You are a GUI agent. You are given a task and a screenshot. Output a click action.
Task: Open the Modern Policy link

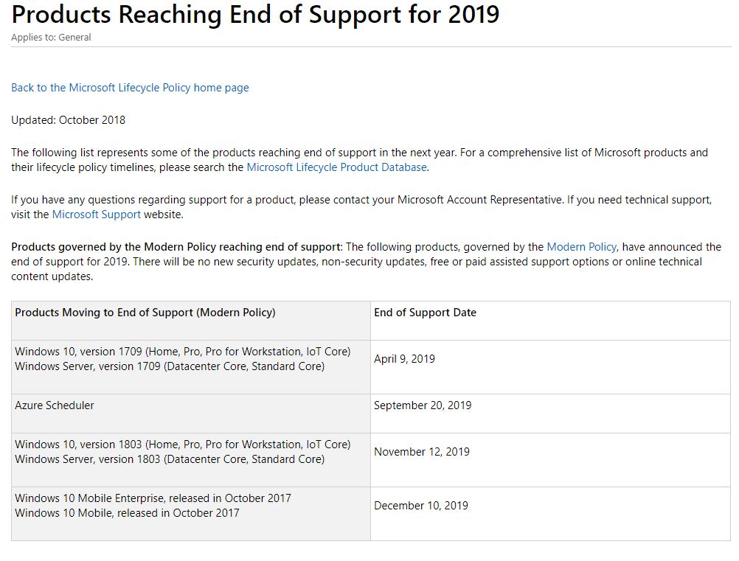(581, 247)
